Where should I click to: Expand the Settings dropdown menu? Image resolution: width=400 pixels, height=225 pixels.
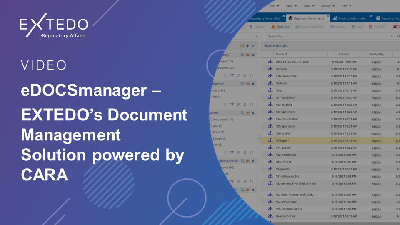(x=327, y=6)
